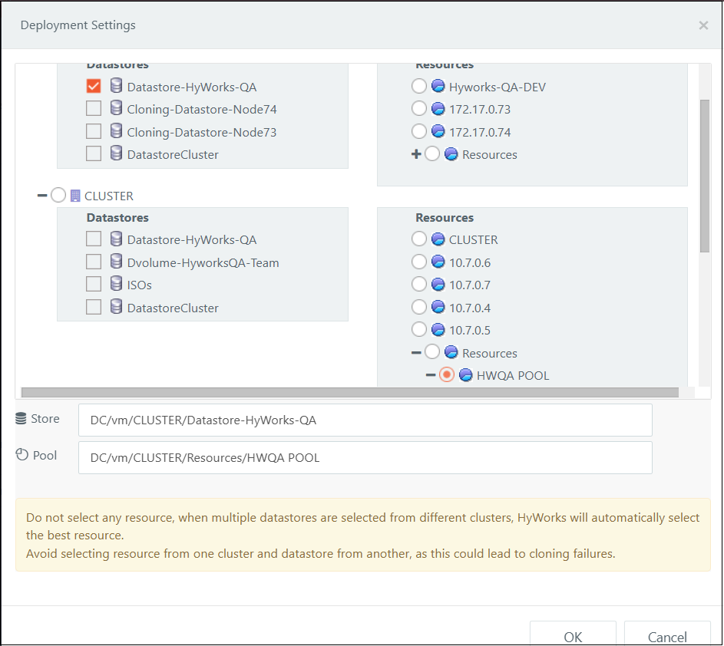Click the pool icon of Resources below 172.17.0.74

[x=451, y=153]
